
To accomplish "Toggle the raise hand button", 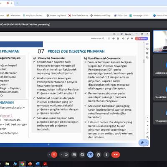I will (99, 154).
